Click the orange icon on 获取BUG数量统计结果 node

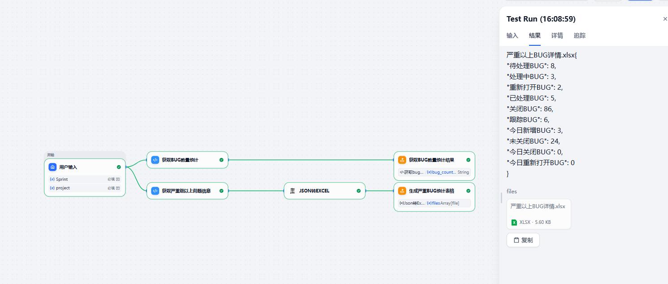click(402, 160)
